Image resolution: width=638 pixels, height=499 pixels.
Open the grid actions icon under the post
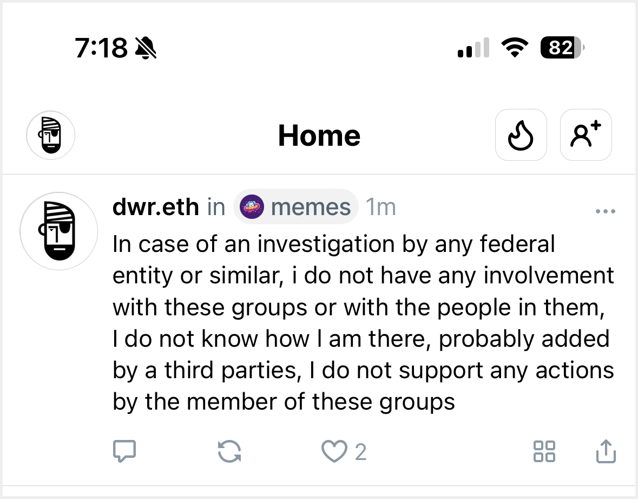tap(544, 451)
